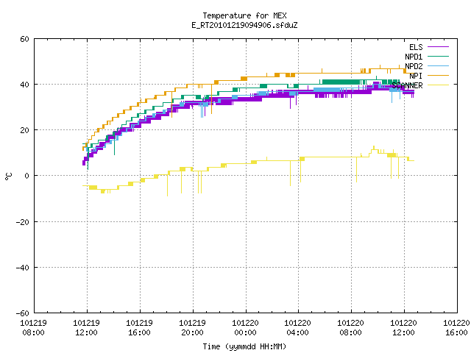The image size is (471, 353).
Task: Click the NPD2 legend label
Action: click(x=414, y=66)
